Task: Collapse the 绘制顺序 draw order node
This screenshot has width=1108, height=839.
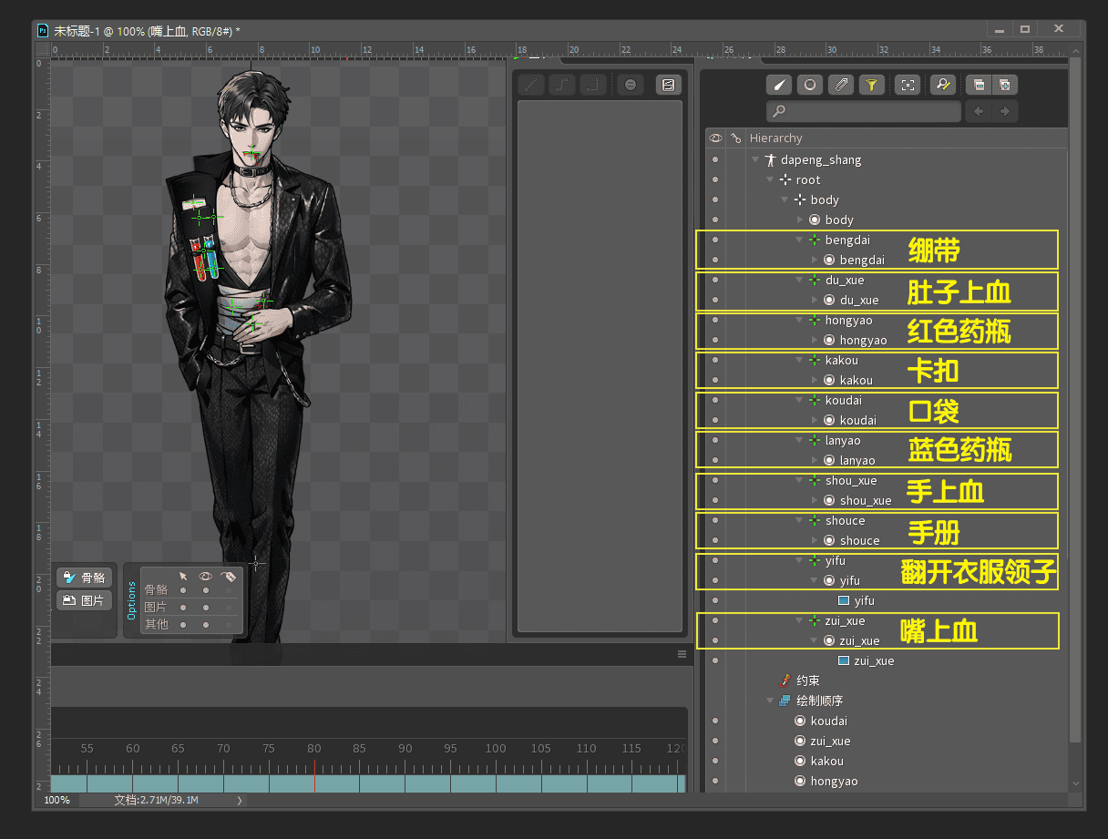Action: coord(770,701)
